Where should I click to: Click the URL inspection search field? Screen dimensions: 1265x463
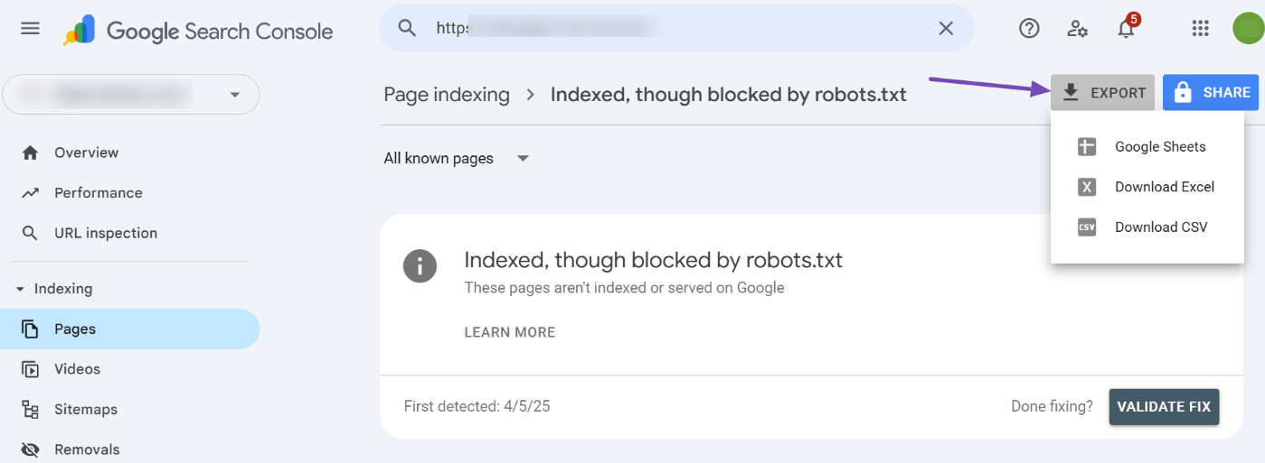coord(678,29)
